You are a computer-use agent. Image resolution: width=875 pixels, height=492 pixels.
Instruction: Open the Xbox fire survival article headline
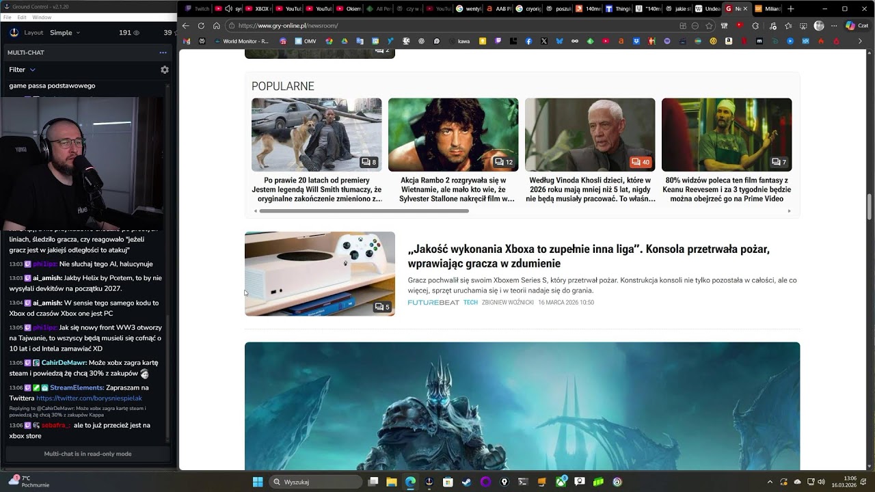[x=589, y=256]
